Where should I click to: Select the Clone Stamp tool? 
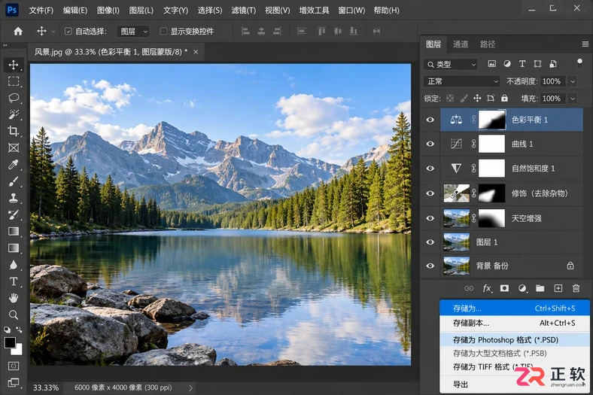pyautogui.click(x=14, y=198)
